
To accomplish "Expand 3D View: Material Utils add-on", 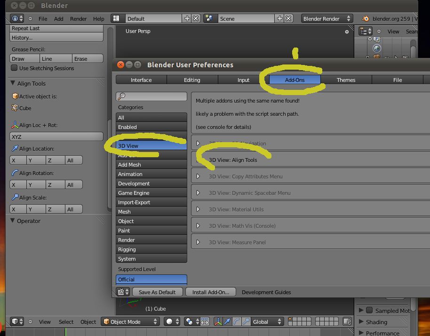I will pos(198,209).
